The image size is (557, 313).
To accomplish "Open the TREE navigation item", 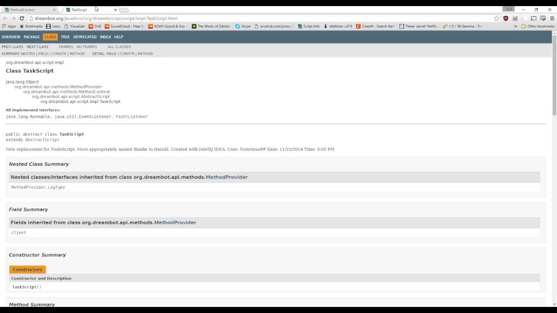I will (x=65, y=37).
